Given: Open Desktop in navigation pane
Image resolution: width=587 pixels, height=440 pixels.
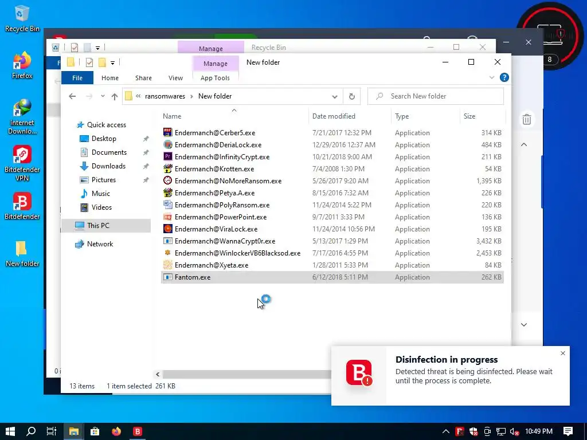Looking at the screenshot, I should pos(104,139).
